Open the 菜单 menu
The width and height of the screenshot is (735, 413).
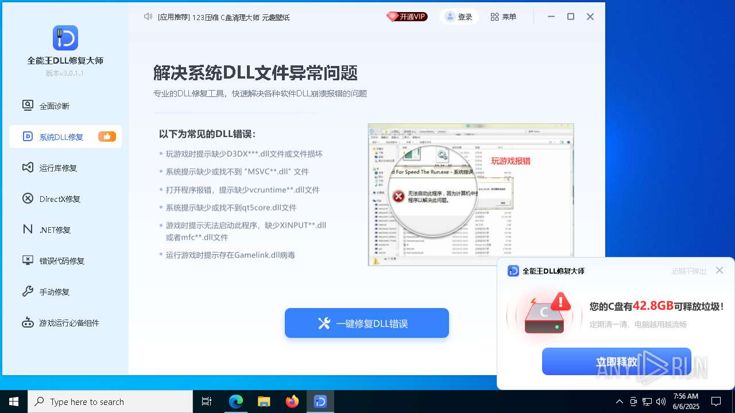click(504, 17)
